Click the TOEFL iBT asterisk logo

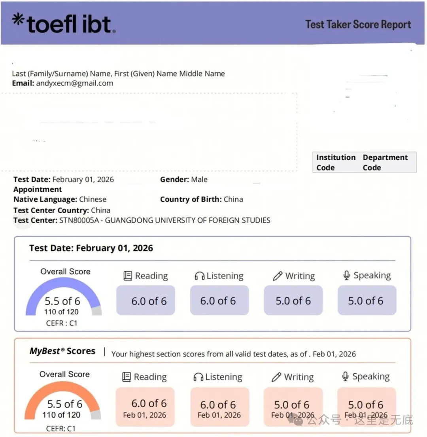coord(18,20)
